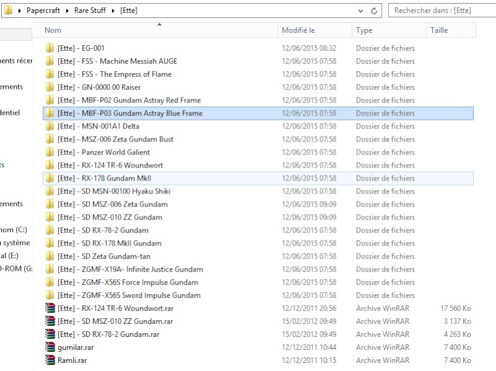496x371 pixels.
Task: Click the 12/12/2011 20:56 modified date
Action: point(309,308)
